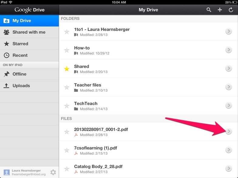Tap the plus icon to add new

[220, 10]
